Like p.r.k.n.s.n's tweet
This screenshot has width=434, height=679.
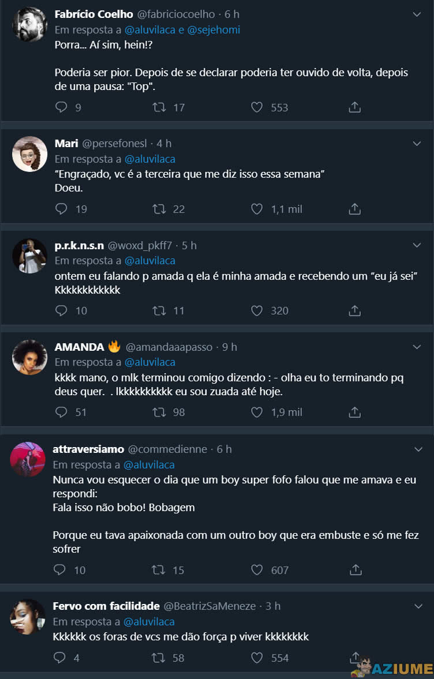pos(257,310)
